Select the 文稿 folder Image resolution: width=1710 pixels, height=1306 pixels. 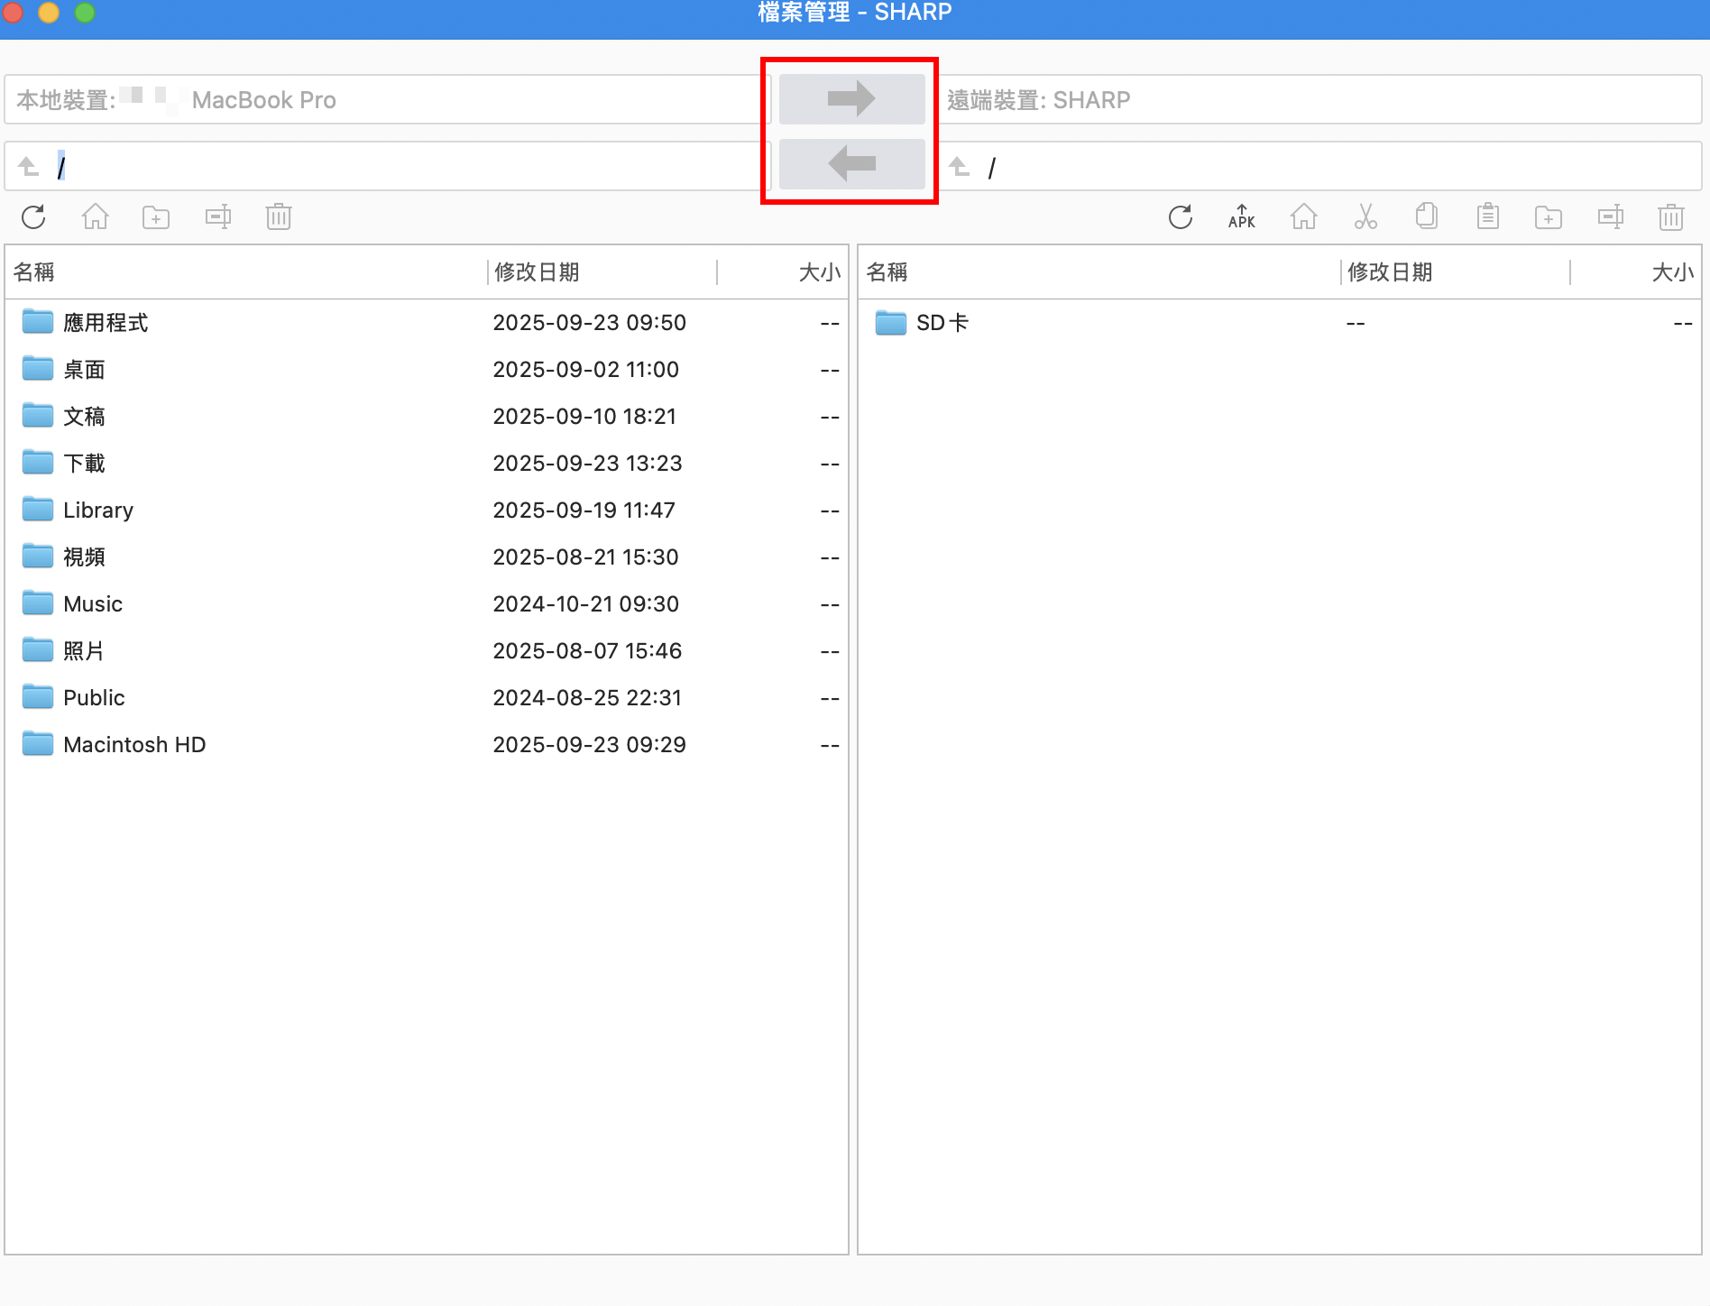tap(427, 417)
